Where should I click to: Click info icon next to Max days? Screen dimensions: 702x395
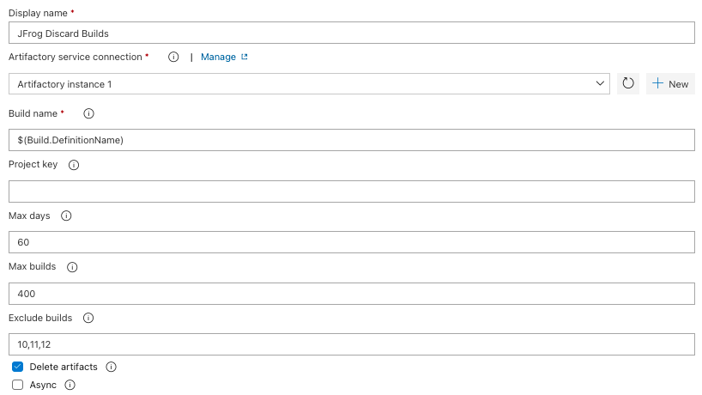[x=66, y=216]
